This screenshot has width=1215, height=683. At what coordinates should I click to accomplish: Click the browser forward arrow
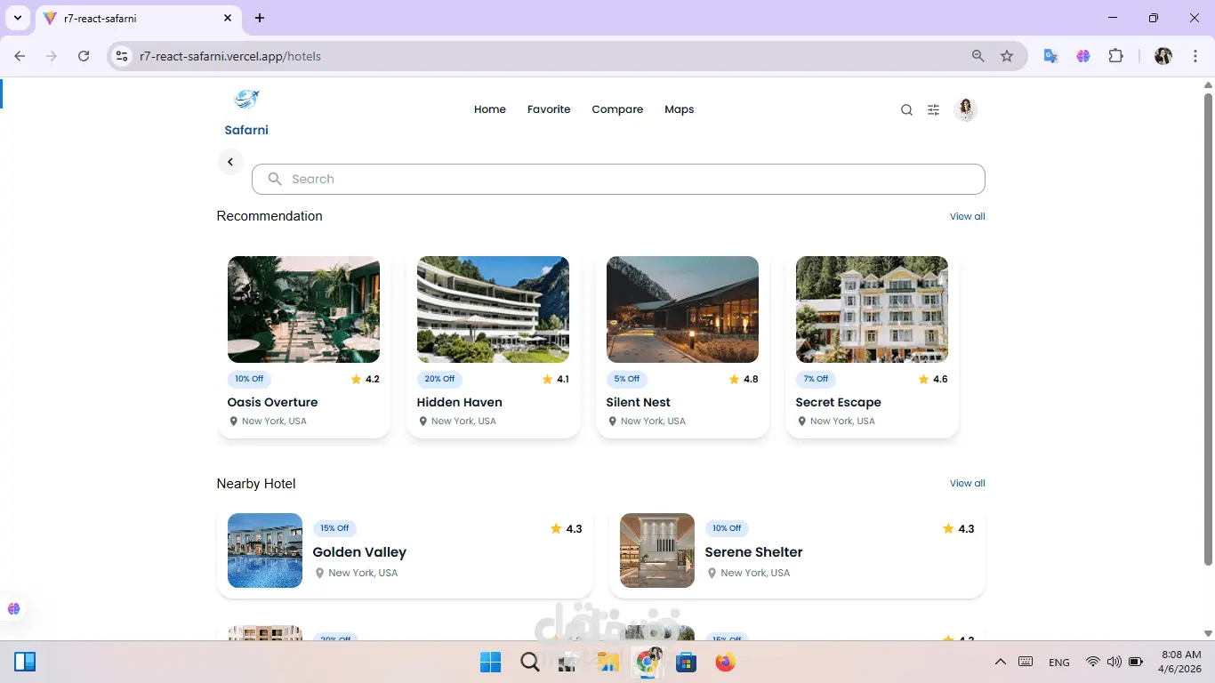click(x=52, y=56)
